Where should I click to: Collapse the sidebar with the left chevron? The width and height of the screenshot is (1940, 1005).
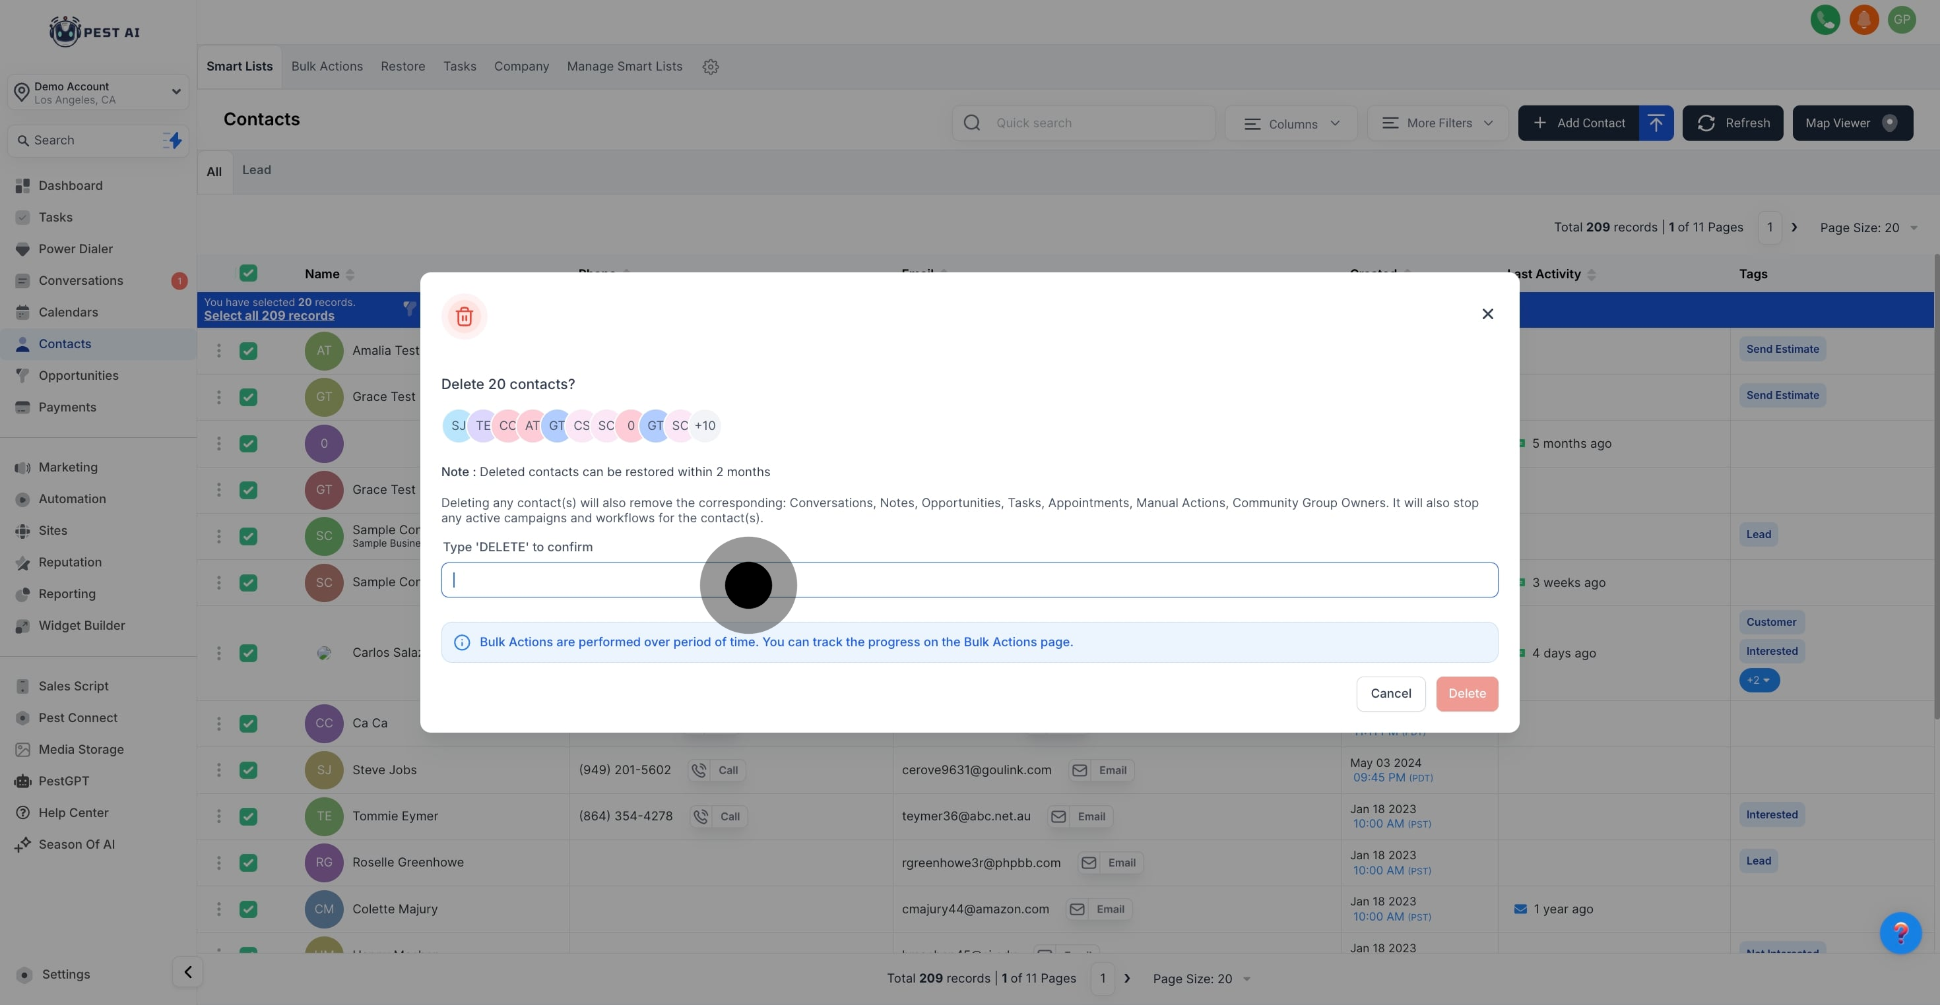pos(187,972)
